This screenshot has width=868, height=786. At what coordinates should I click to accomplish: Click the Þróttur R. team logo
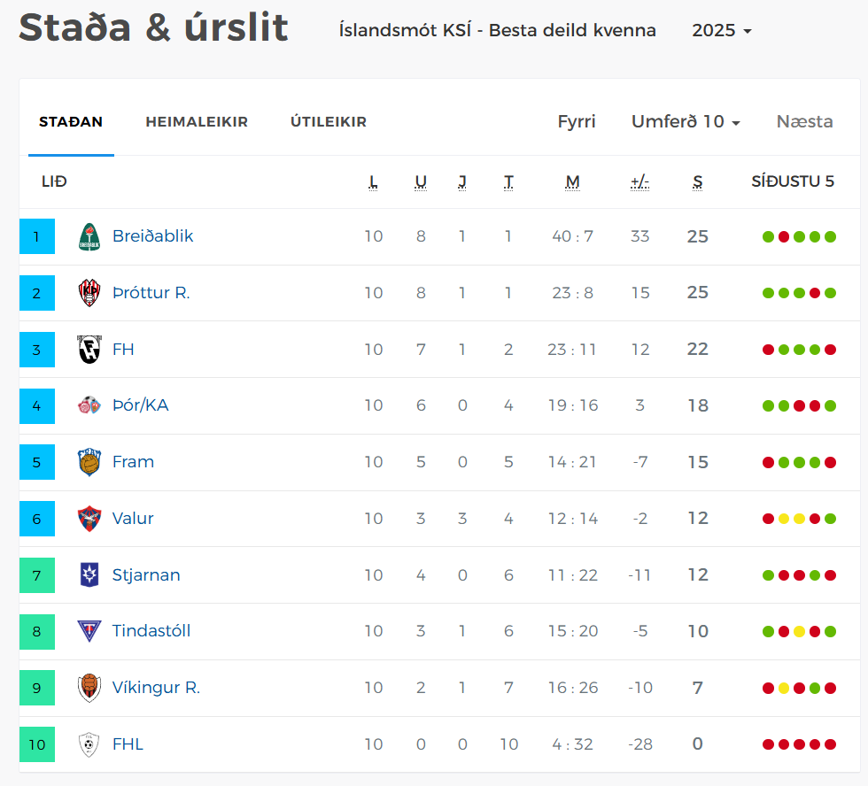[89, 293]
